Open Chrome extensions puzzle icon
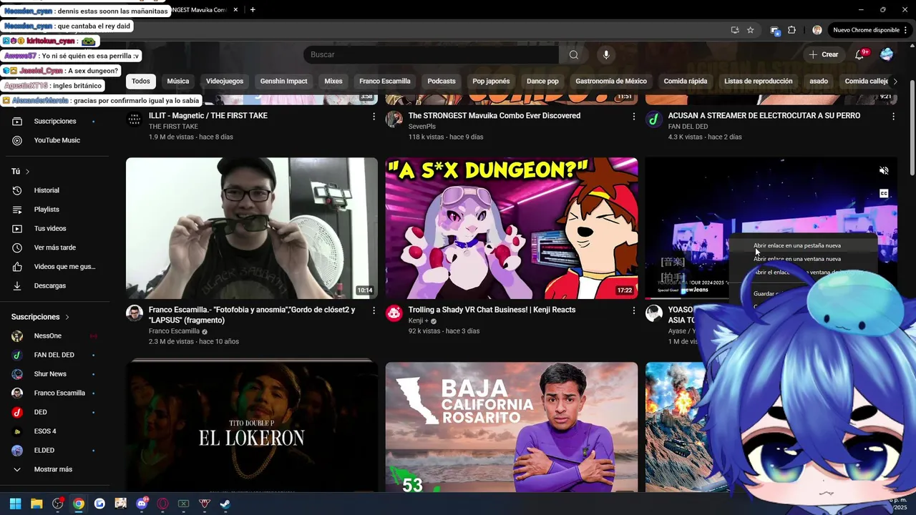Screen dimensions: 916x515 coord(791,30)
